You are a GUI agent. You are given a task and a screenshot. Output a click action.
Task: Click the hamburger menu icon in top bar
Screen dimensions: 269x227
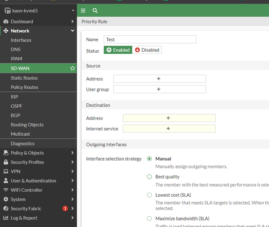point(83,10)
